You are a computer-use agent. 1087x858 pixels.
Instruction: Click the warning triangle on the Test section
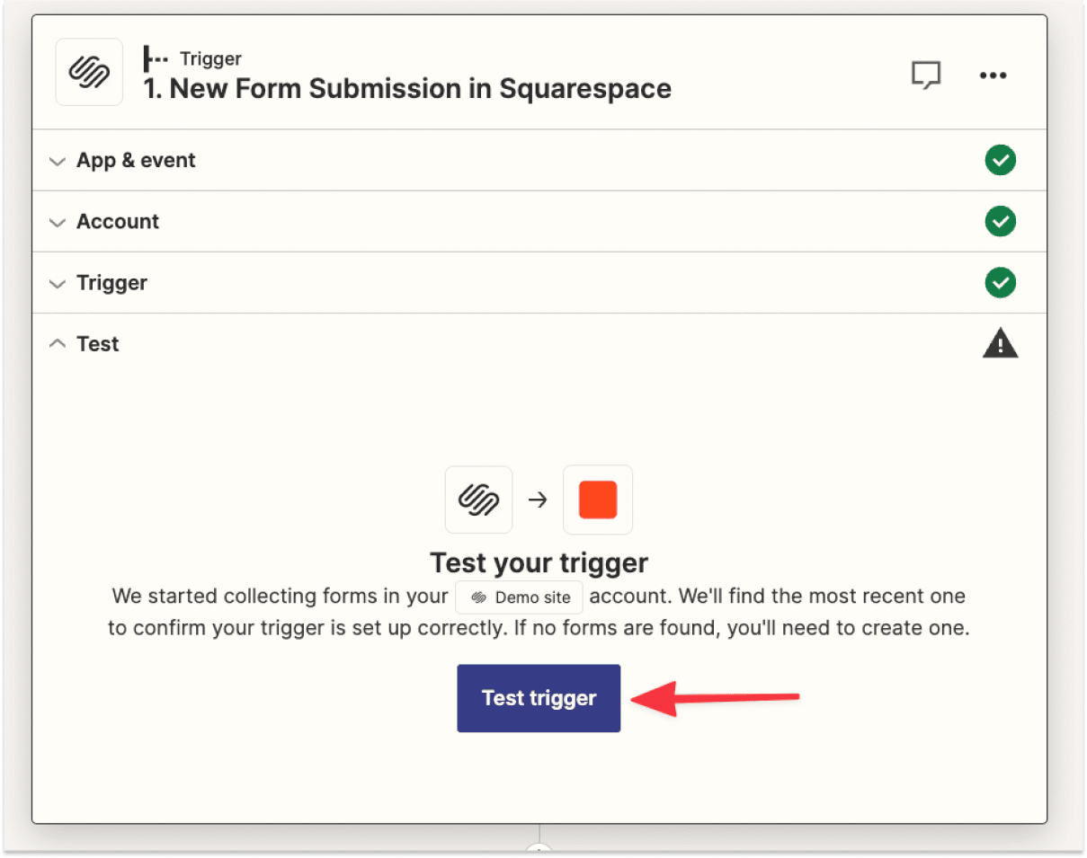pyautogui.click(x=1000, y=342)
